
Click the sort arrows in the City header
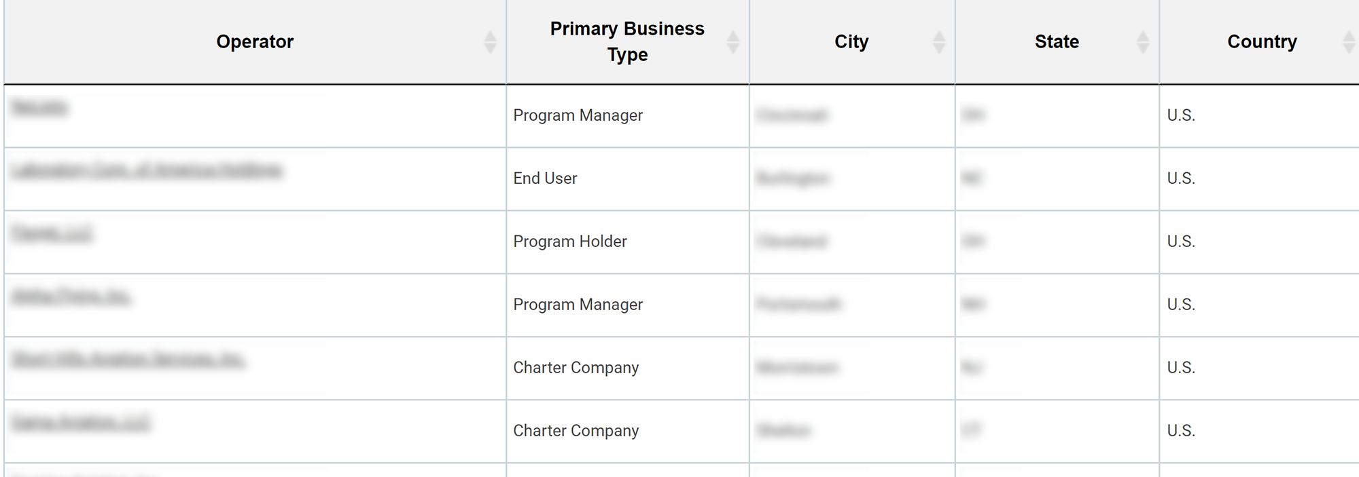[x=939, y=42]
